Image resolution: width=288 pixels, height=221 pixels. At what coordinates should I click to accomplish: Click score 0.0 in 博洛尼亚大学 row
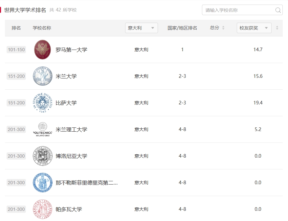[258, 156]
